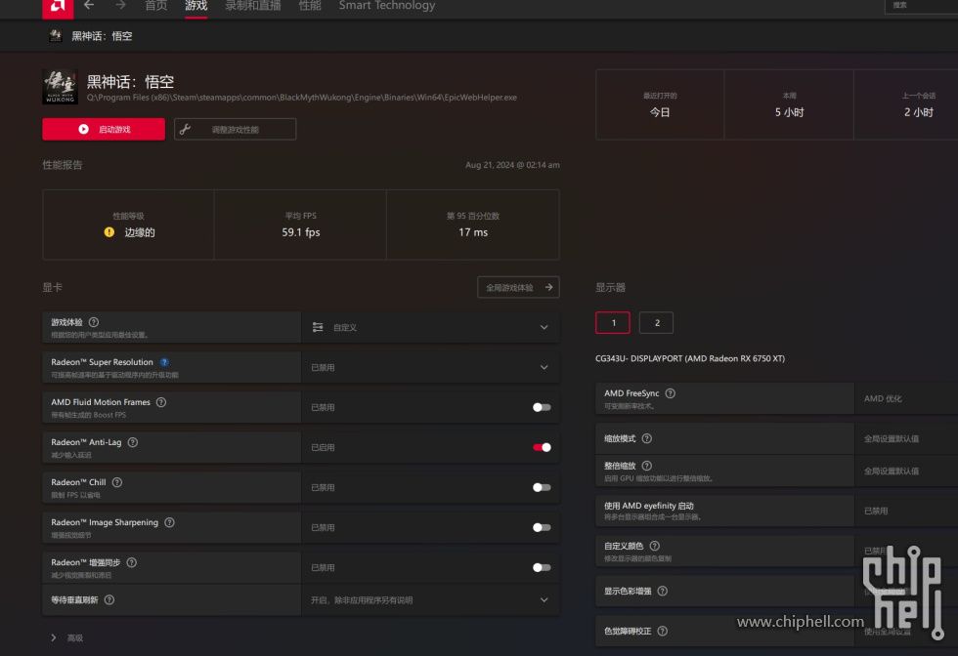
Task: Click the 最近打开的 今日 stat card
Action: [x=660, y=105]
